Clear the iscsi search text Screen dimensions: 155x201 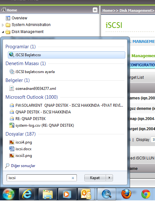73,178
